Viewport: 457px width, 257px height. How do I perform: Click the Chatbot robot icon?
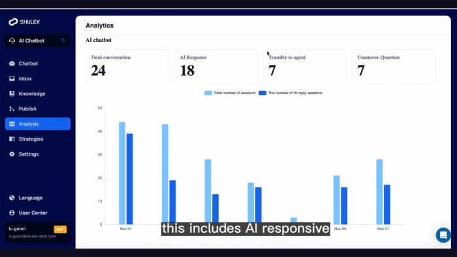click(12, 63)
